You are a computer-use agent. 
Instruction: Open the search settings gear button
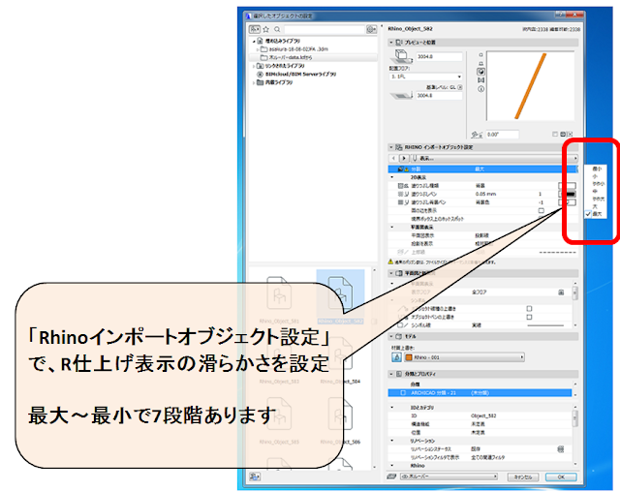click(371, 29)
